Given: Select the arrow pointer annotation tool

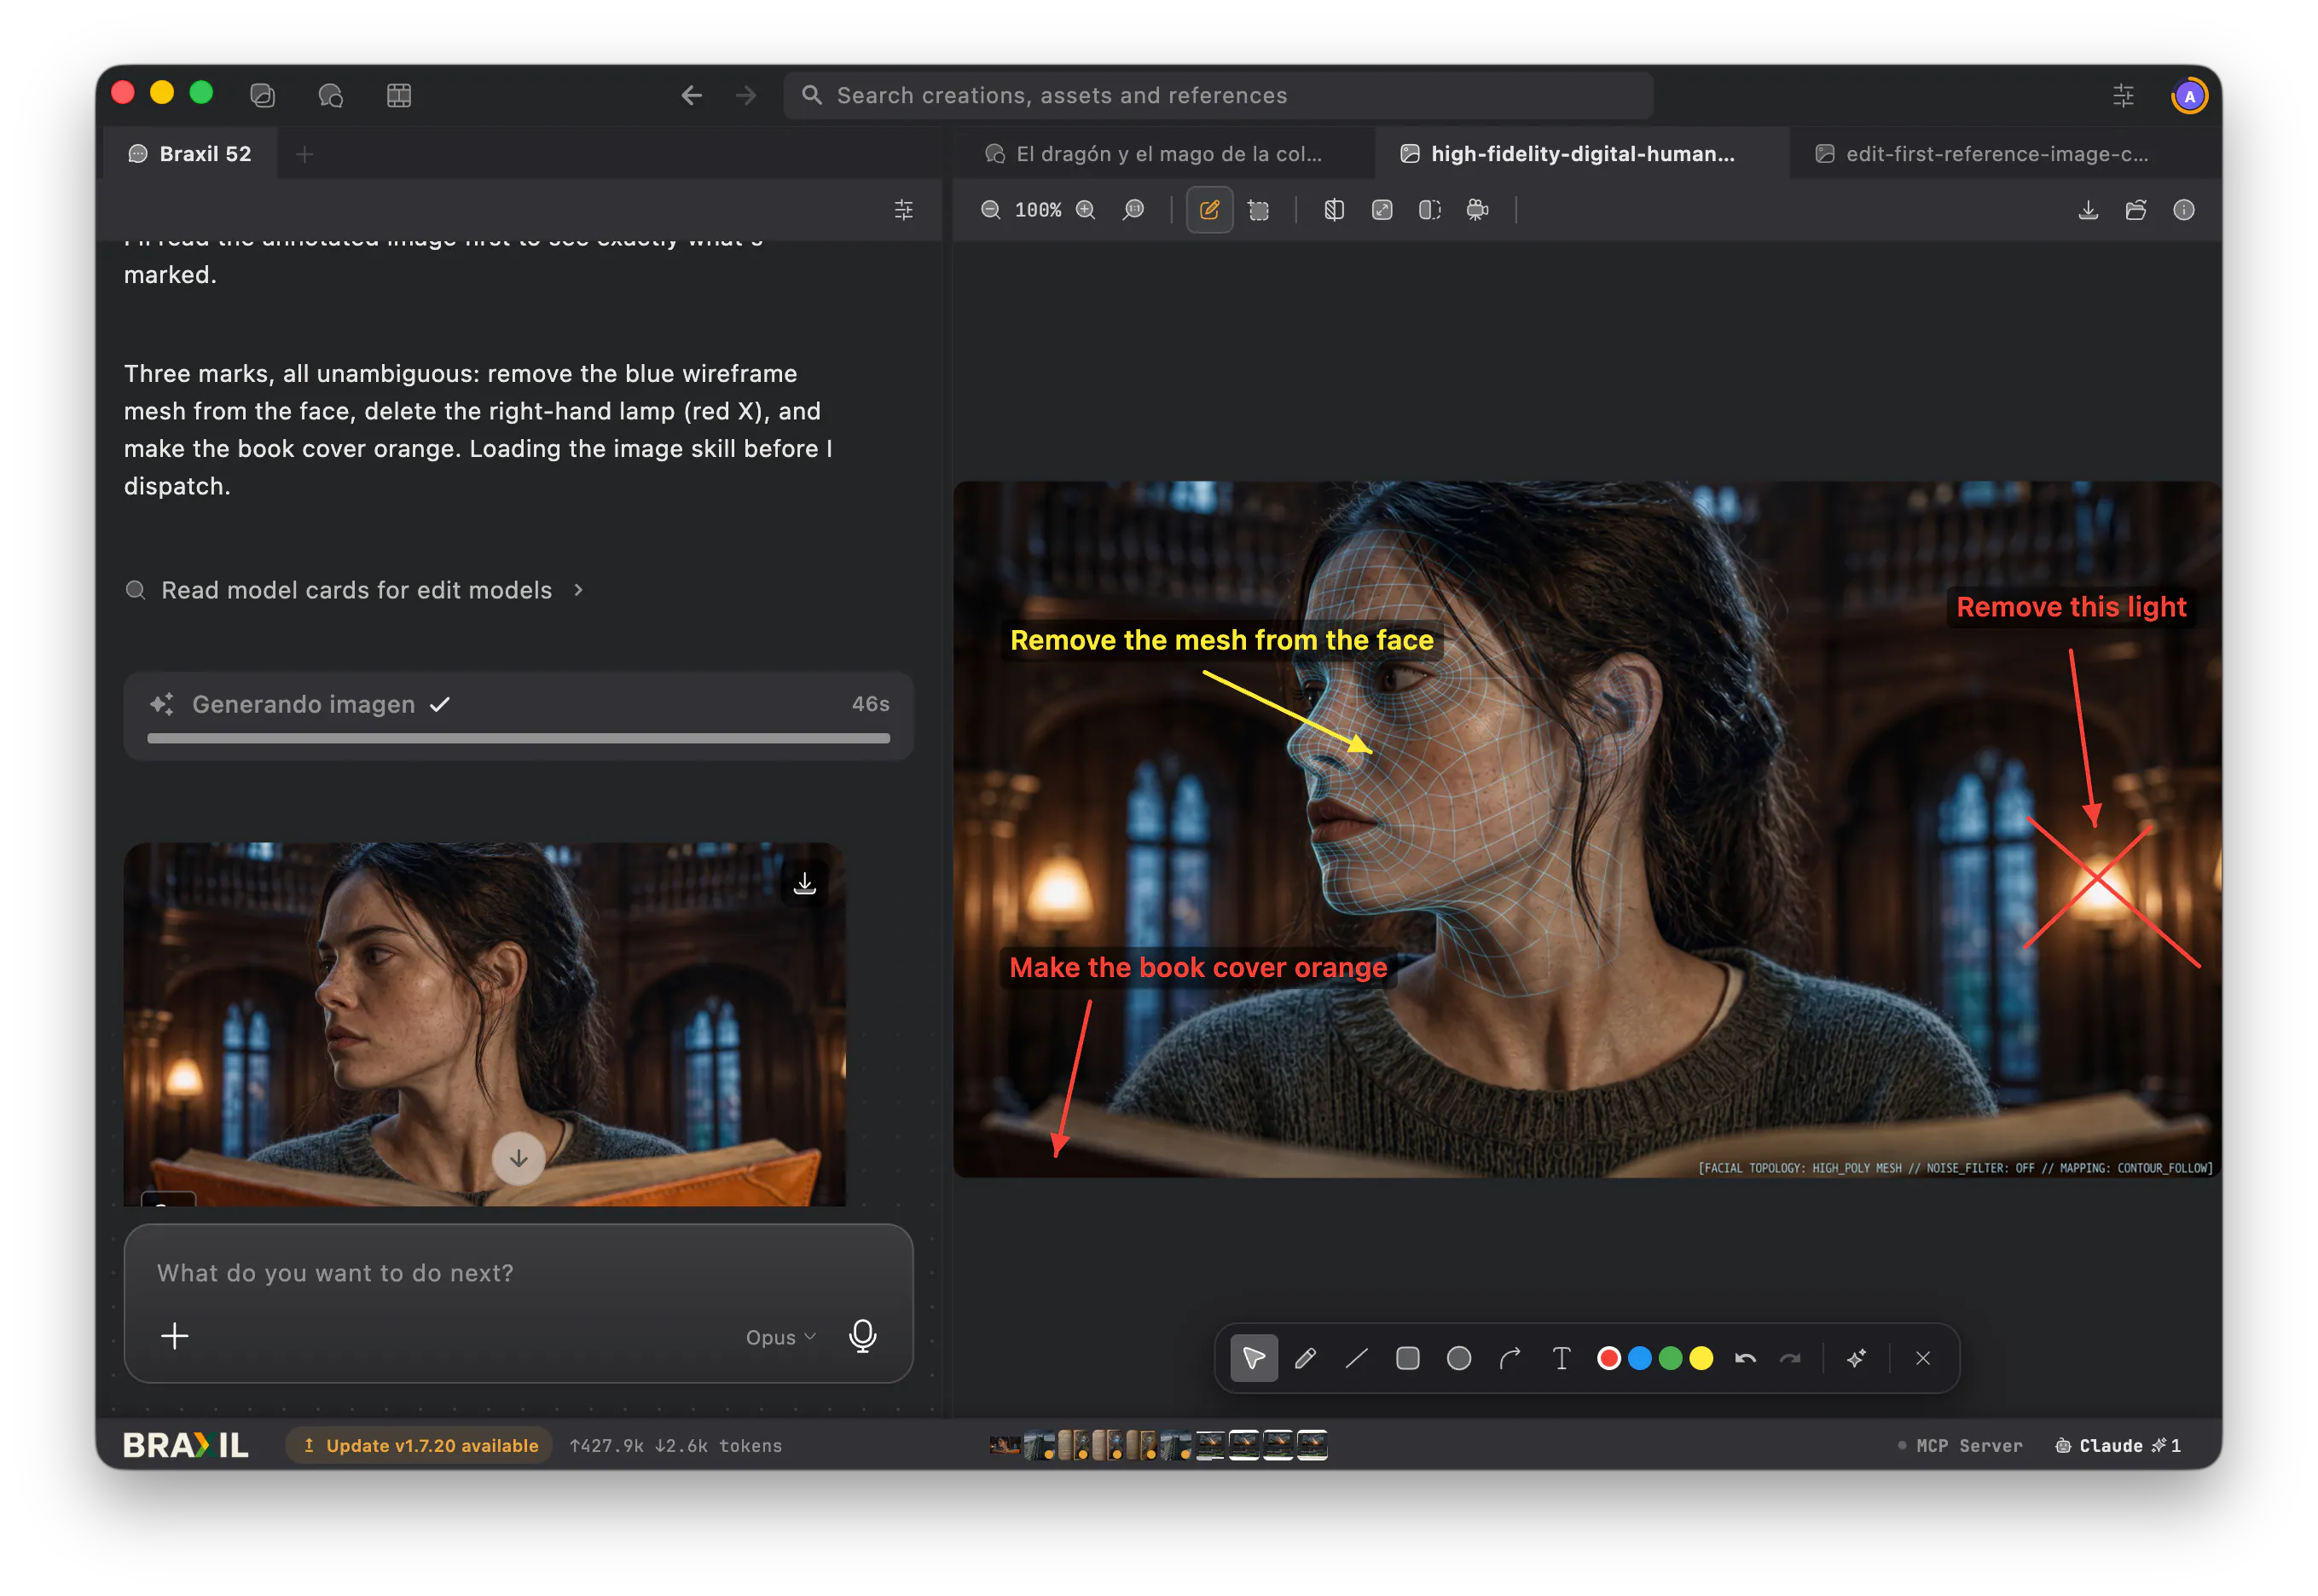Looking at the screenshot, I should point(1254,1358).
